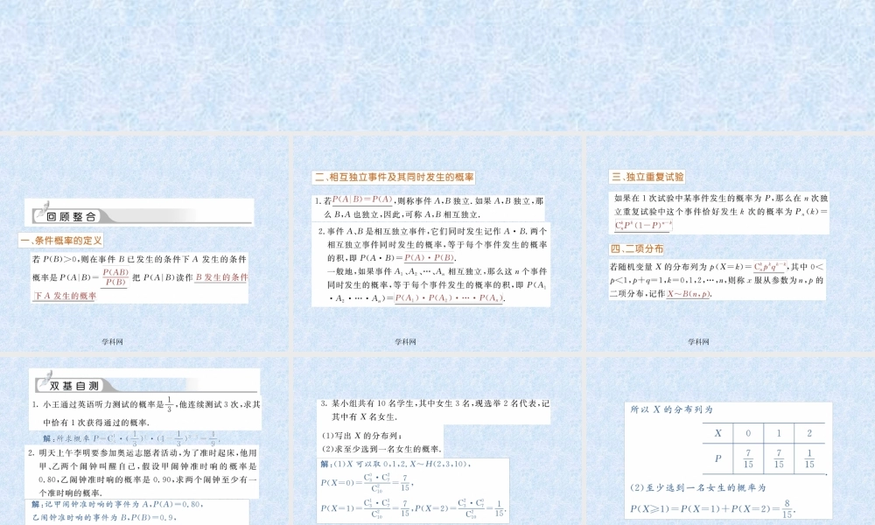Click the red answer P(A₁)·P(A₂)·…·P(Aₙ)

point(449,297)
